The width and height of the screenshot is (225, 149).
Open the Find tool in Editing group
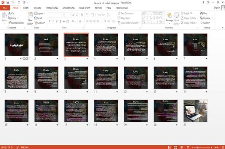(204, 13)
